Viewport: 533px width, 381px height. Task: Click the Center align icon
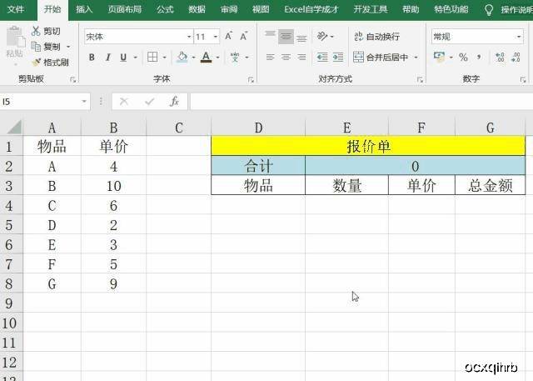click(286, 58)
